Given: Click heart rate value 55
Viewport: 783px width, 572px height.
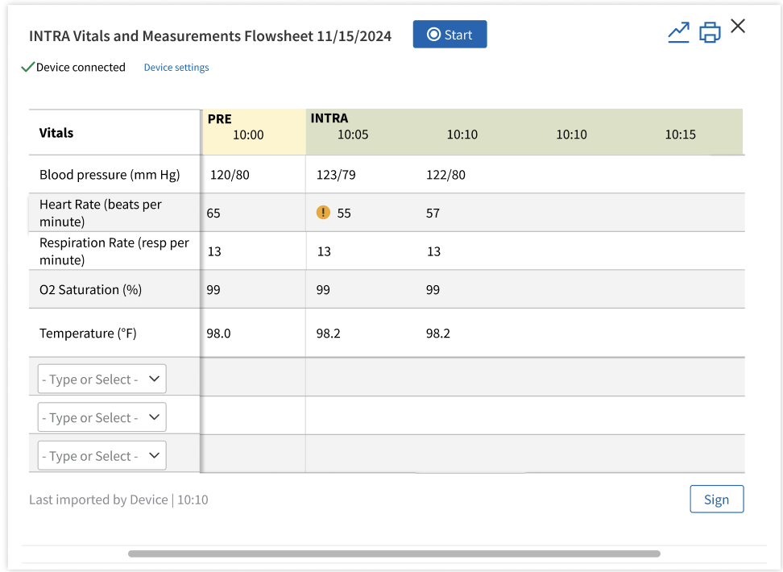Looking at the screenshot, I should [344, 213].
